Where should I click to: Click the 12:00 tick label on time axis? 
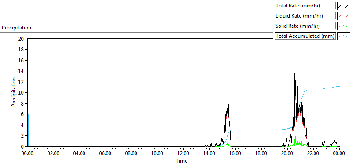(x=183, y=154)
